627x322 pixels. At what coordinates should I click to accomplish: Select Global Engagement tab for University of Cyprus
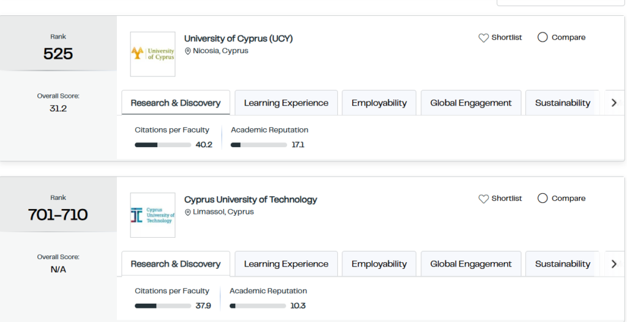tap(471, 103)
